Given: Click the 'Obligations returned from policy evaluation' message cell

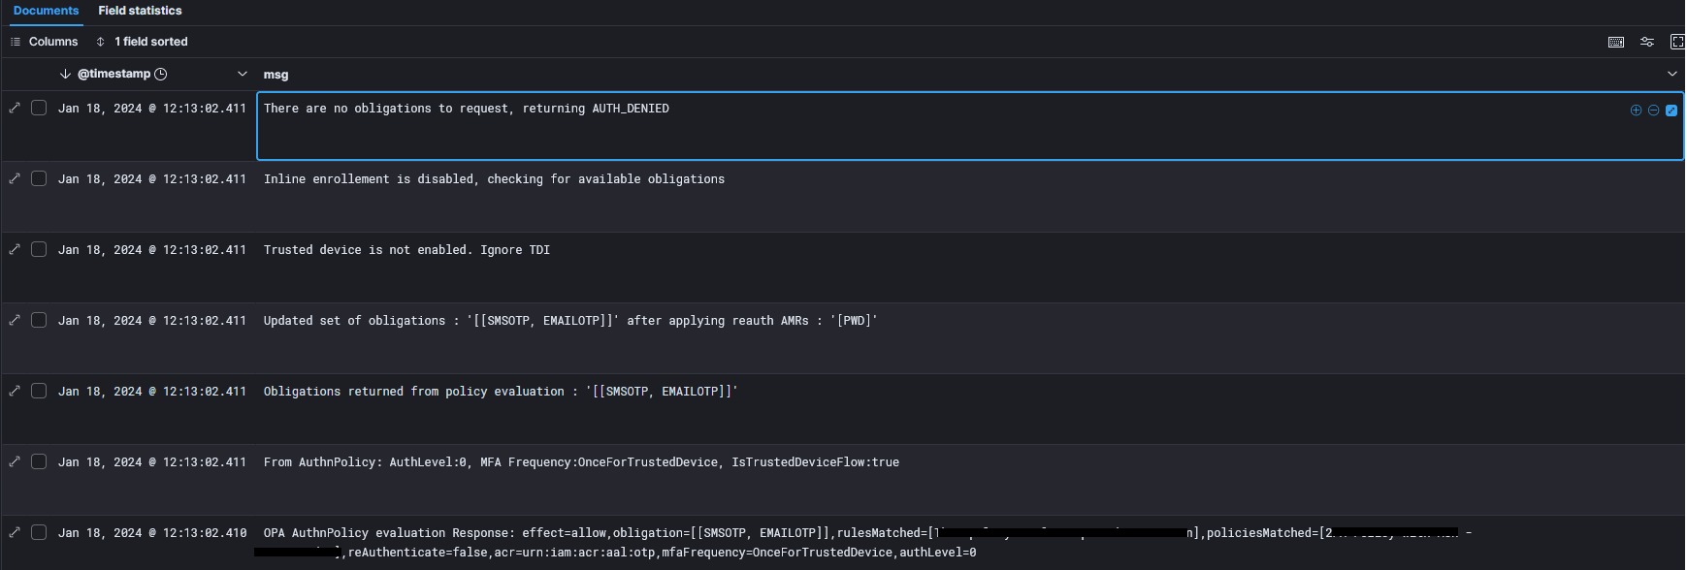Looking at the screenshot, I should pos(501,392).
